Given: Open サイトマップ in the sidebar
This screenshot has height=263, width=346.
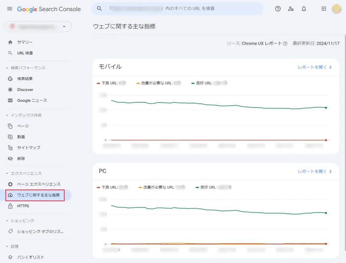Looking at the screenshot, I should click(29, 148).
